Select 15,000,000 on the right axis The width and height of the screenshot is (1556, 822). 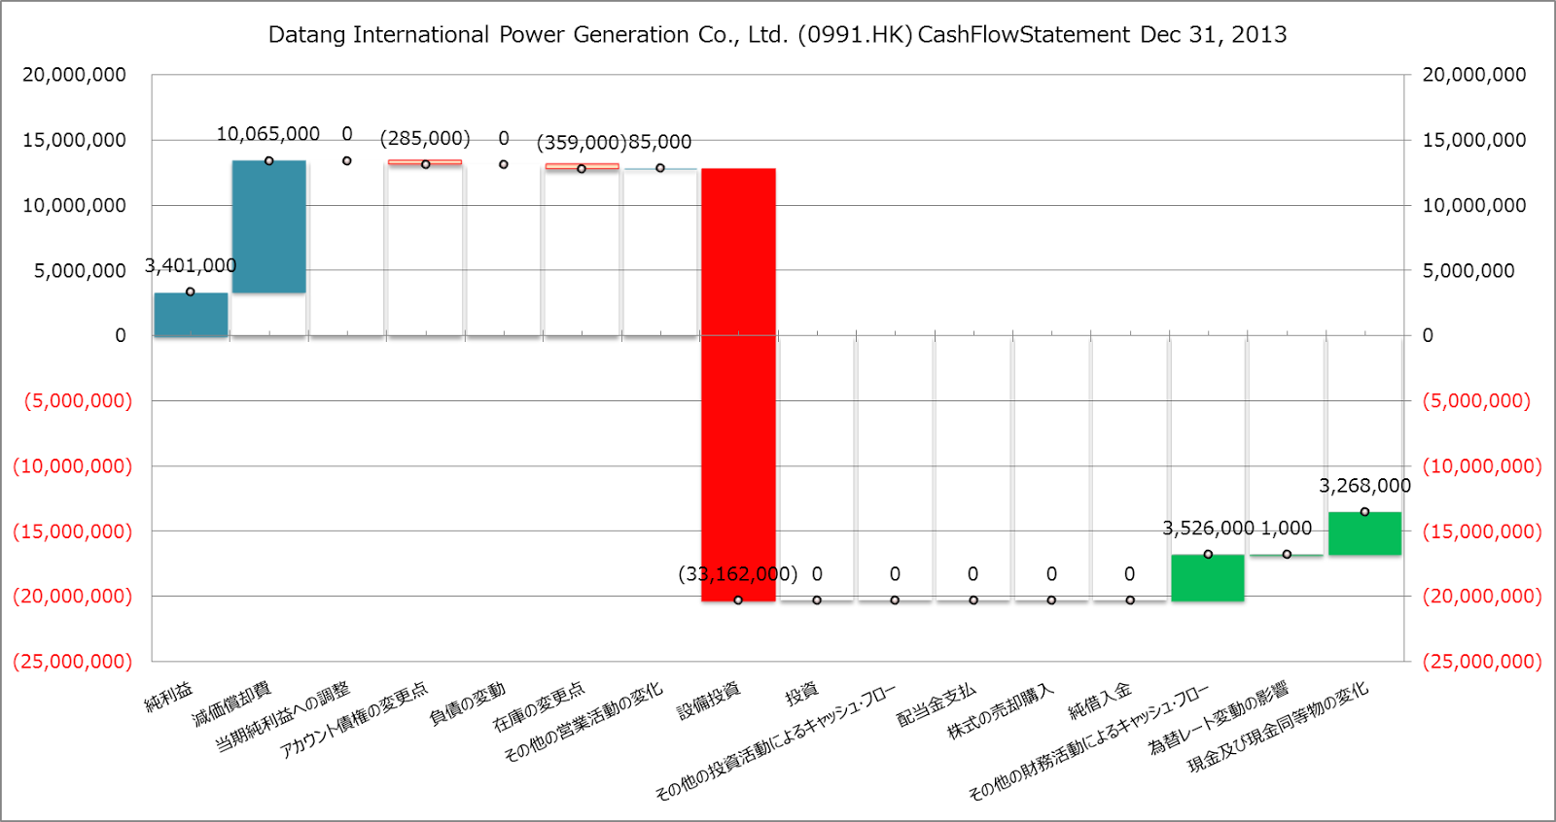(1474, 140)
